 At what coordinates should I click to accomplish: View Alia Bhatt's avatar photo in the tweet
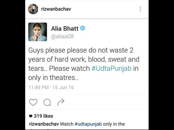[x=38, y=32]
